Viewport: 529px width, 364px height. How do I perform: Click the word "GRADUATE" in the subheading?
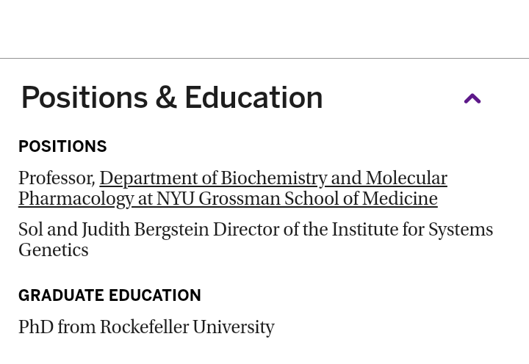(61, 296)
